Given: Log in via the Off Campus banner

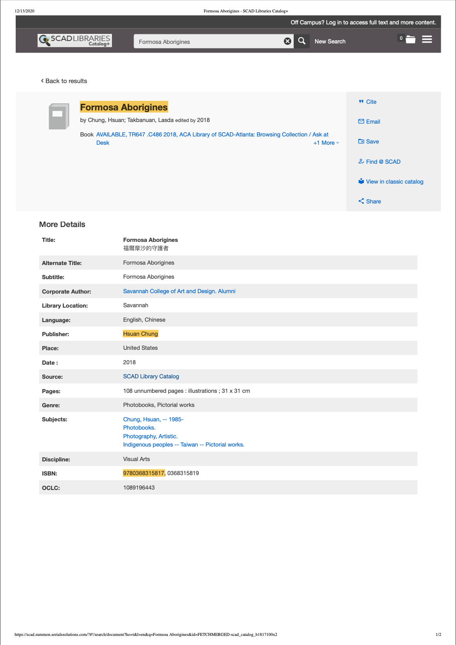Looking at the screenshot, I should [363, 22].
